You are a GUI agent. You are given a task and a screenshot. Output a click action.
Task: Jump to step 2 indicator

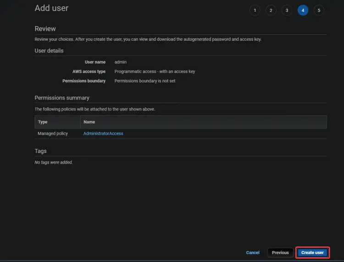(x=271, y=10)
